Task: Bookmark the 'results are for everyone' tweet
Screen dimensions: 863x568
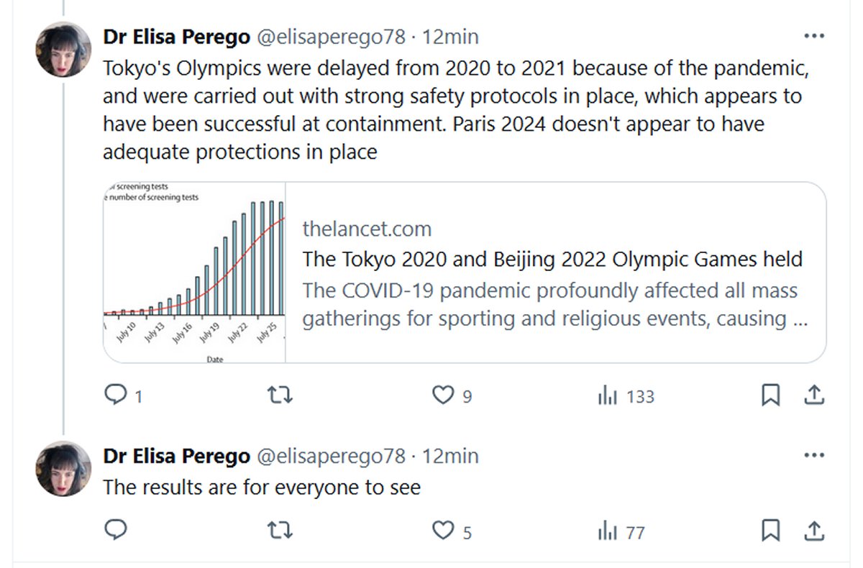Action: (770, 531)
